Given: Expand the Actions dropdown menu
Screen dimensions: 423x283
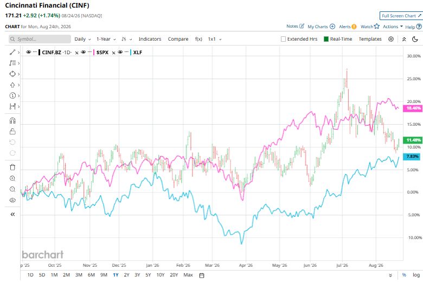Looking at the screenshot, I should [393, 27].
